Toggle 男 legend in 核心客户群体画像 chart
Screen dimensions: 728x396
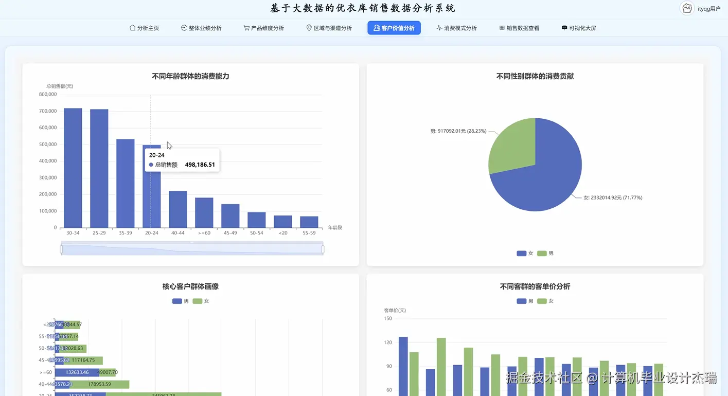tap(181, 301)
